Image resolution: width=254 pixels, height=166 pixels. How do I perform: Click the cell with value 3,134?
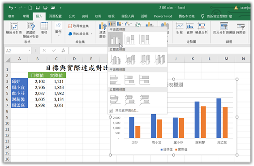pyautogui.click(x=56, y=99)
